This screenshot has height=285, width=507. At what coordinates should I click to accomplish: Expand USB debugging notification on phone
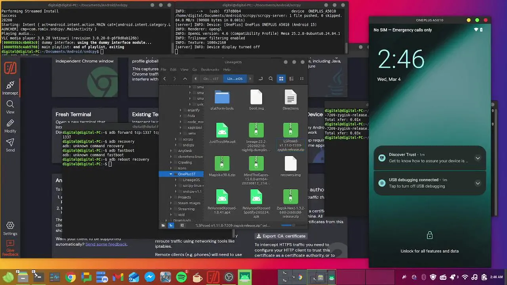pyautogui.click(x=478, y=183)
